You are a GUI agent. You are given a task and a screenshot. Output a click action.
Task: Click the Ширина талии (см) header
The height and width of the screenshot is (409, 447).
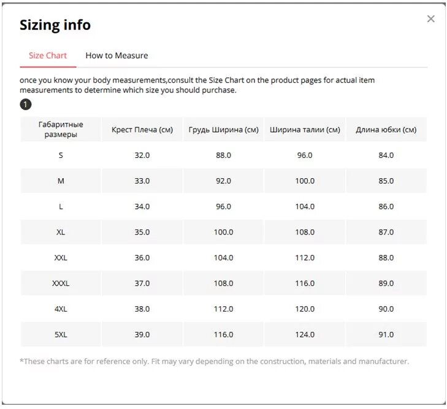(x=305, y=130)
